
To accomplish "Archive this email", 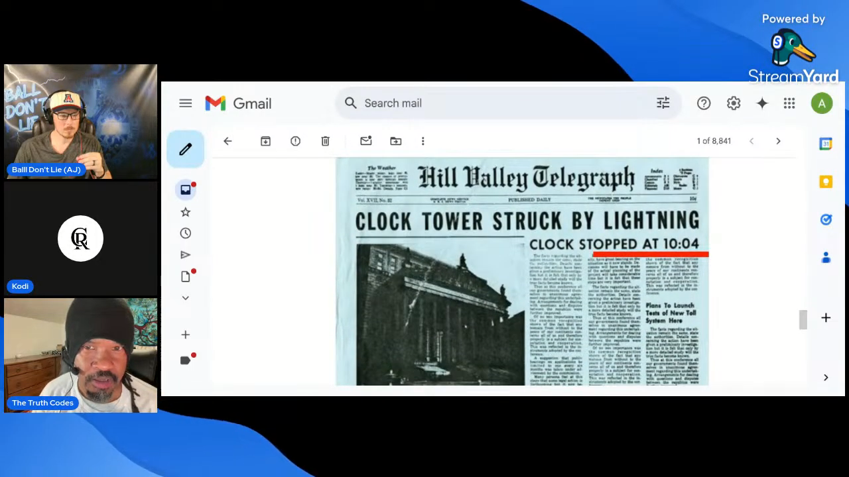I will tap(265, 141).
